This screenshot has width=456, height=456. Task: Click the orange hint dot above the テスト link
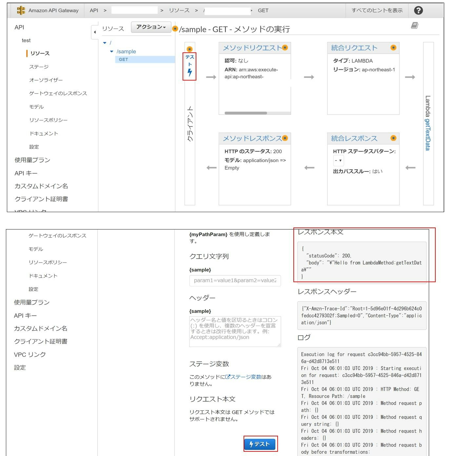pos(189,49)
